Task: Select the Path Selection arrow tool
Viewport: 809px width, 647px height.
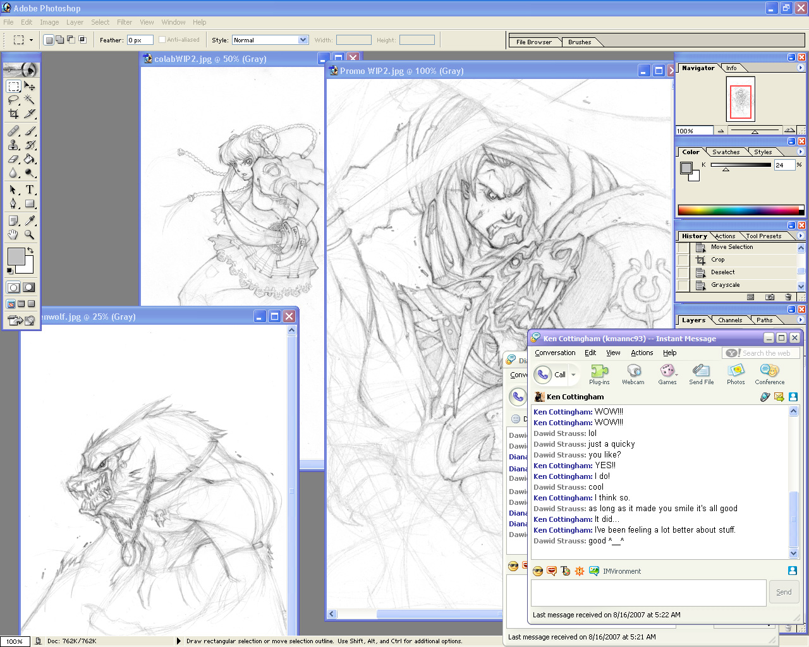Action: (x=13, y=190)
